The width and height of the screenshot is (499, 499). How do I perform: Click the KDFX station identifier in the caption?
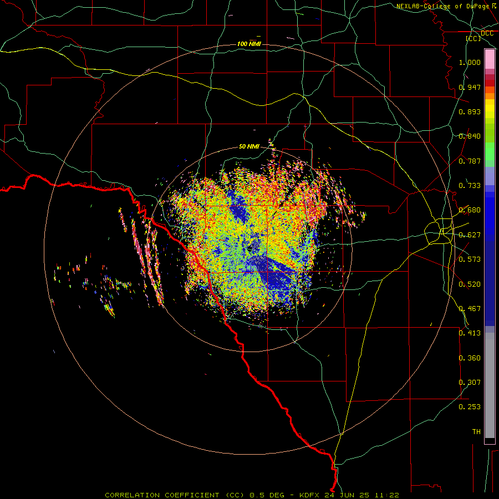coord(309,495)
